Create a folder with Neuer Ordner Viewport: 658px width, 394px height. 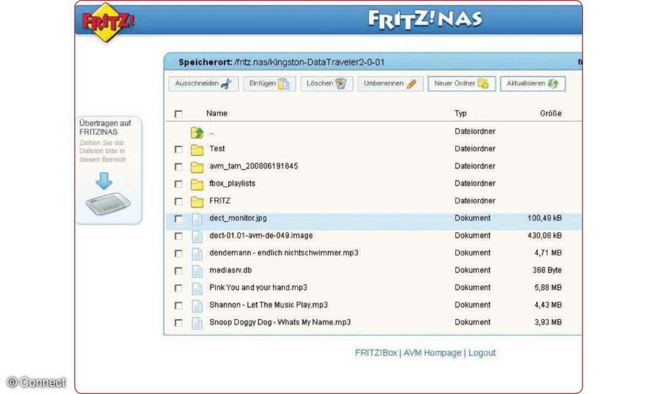(462, 84)
